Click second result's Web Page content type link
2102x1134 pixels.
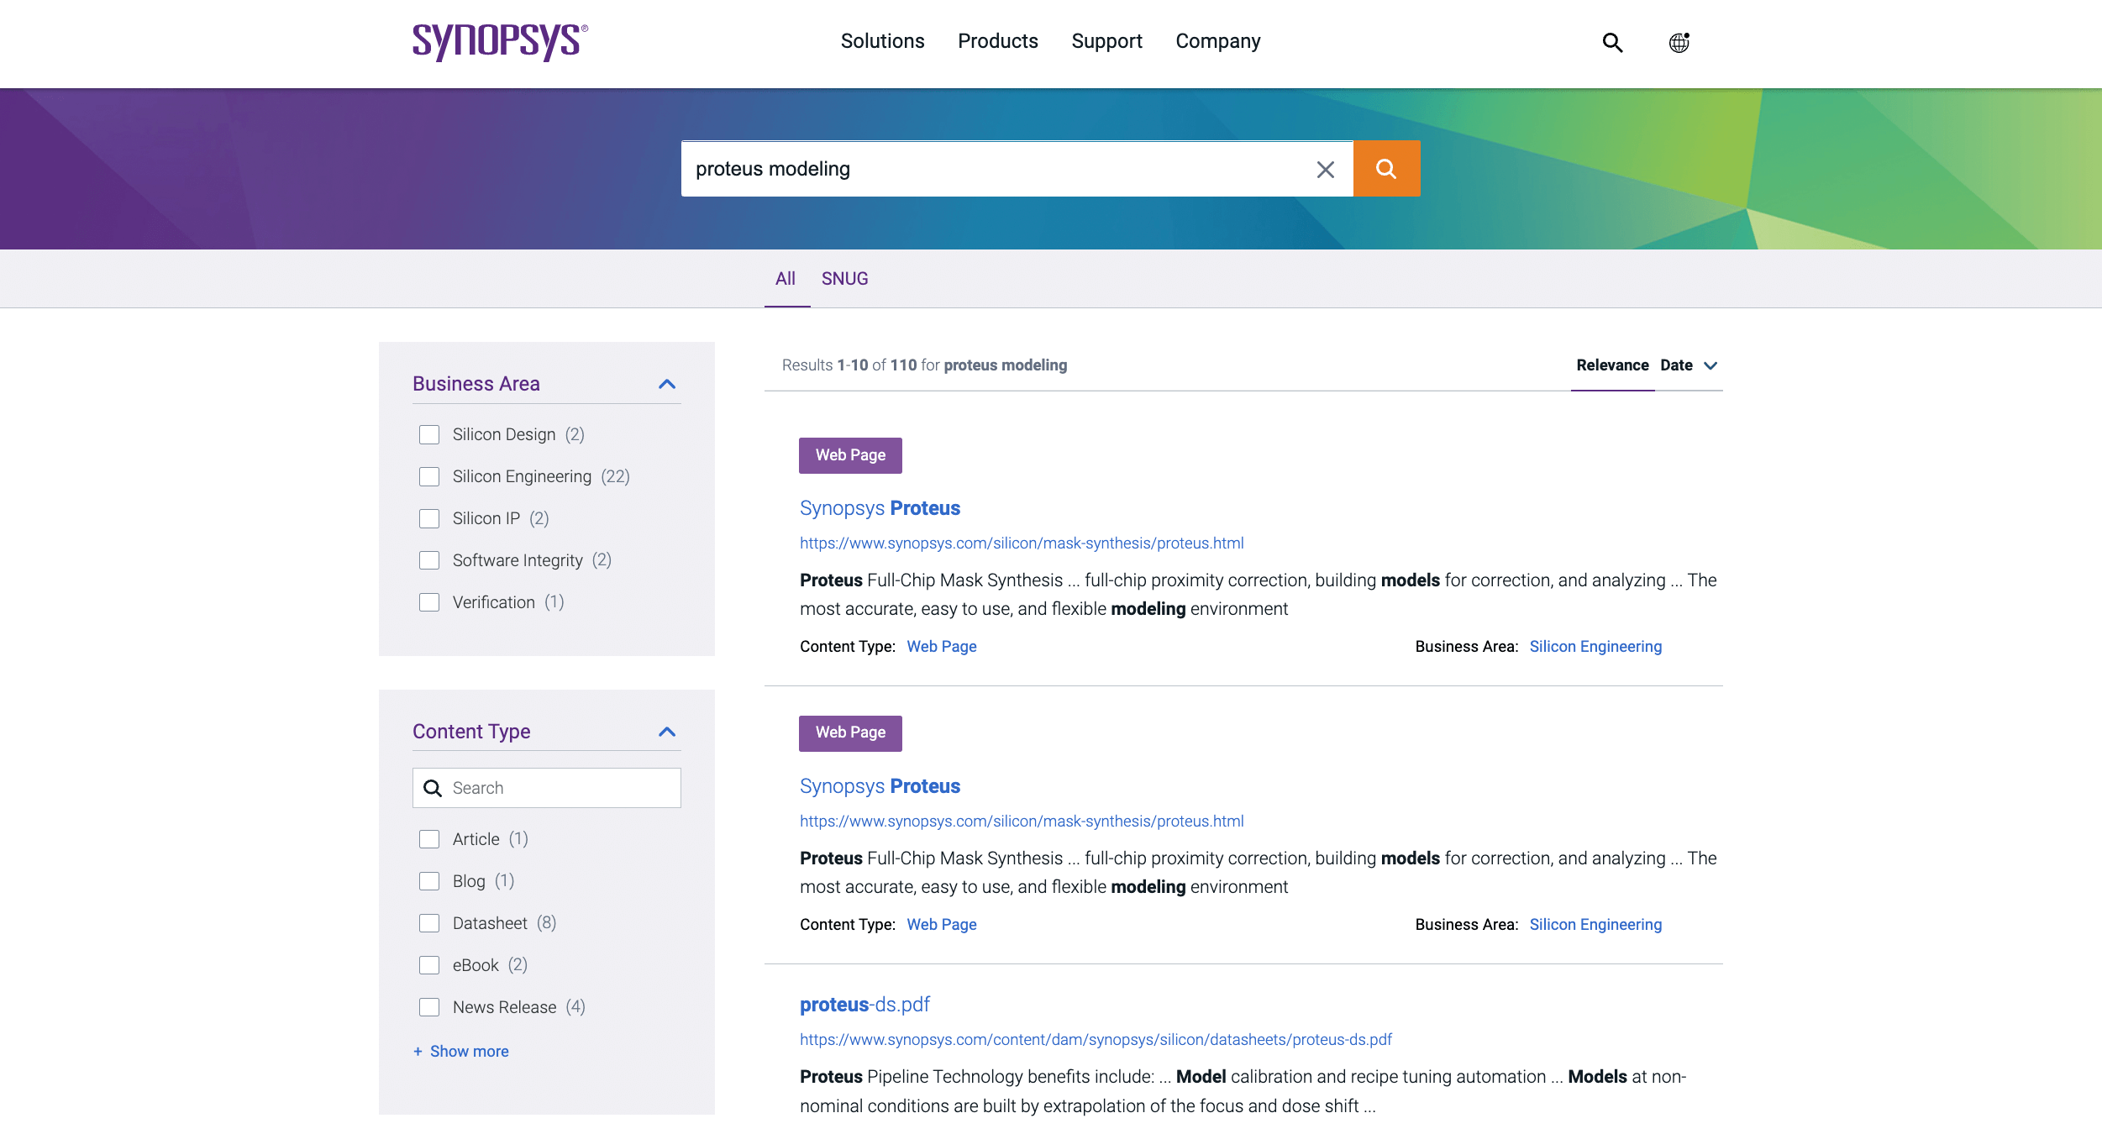941,925
